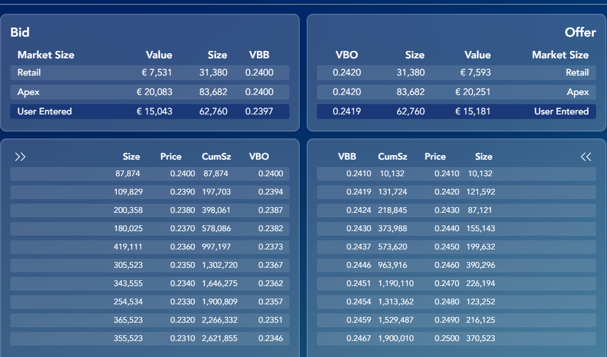Select offer depth row priced 0.2500
This screenshot has width=607, height=357.
point(457,339)
